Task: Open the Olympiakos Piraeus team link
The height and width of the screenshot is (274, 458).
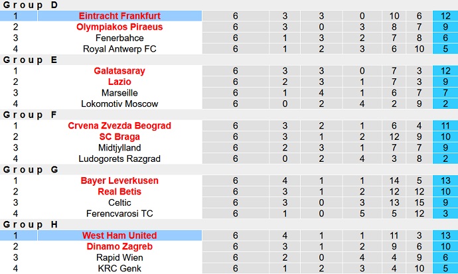Action: click(119, 27)
